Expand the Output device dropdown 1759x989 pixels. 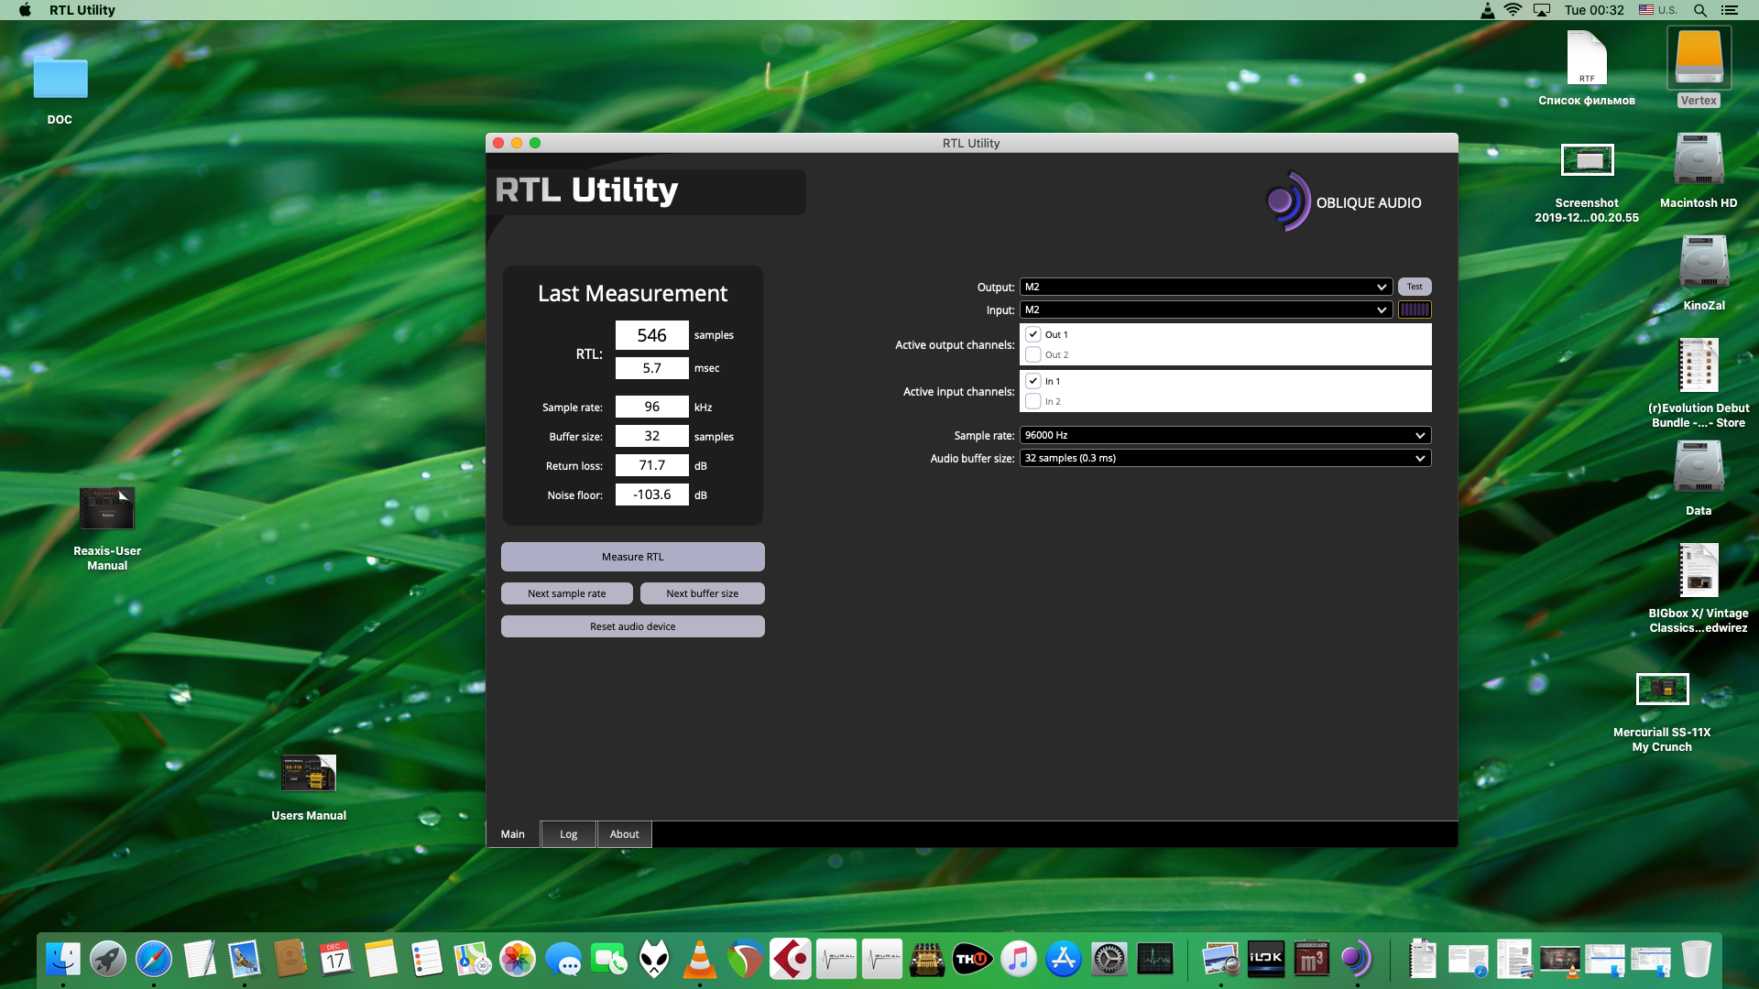click(x=1206, y=287)
